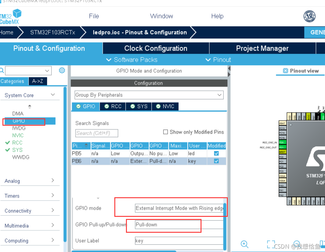Screen dimensions: 325x252
Task: Click the VBAT pin on the chip
Action: point(282,123)
